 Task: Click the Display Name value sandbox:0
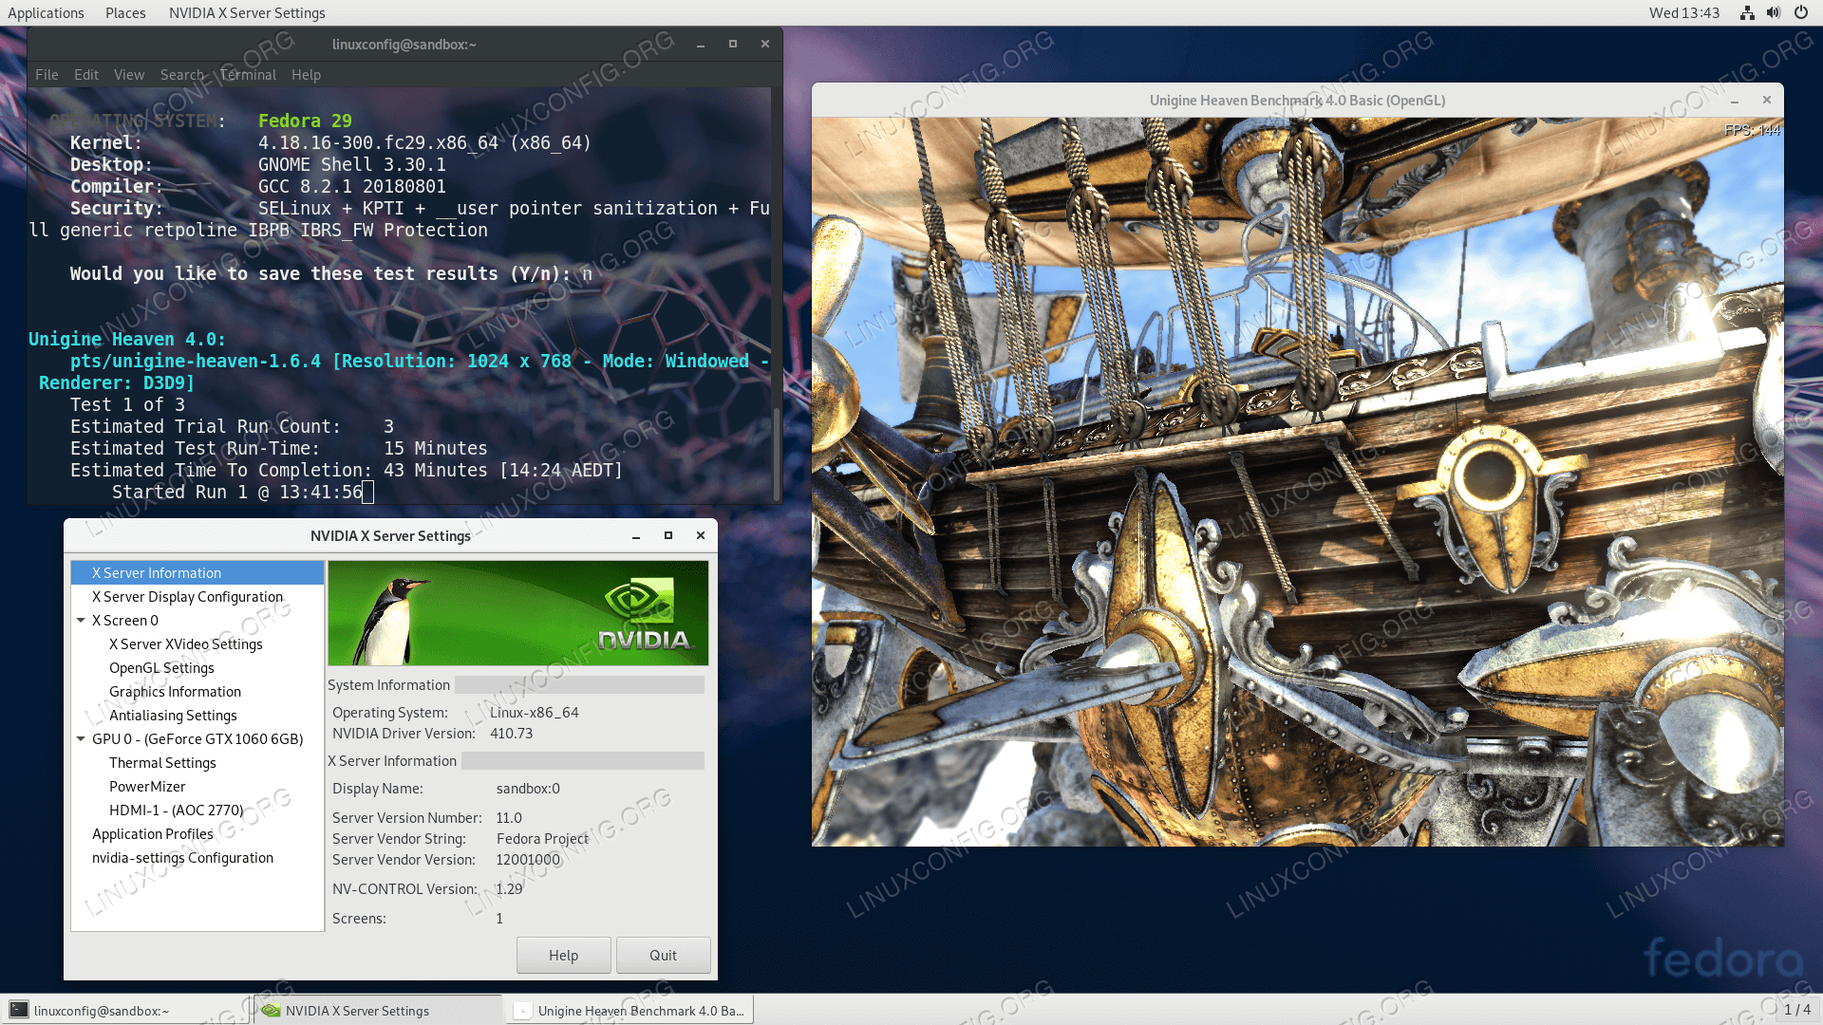coord(528,788)
